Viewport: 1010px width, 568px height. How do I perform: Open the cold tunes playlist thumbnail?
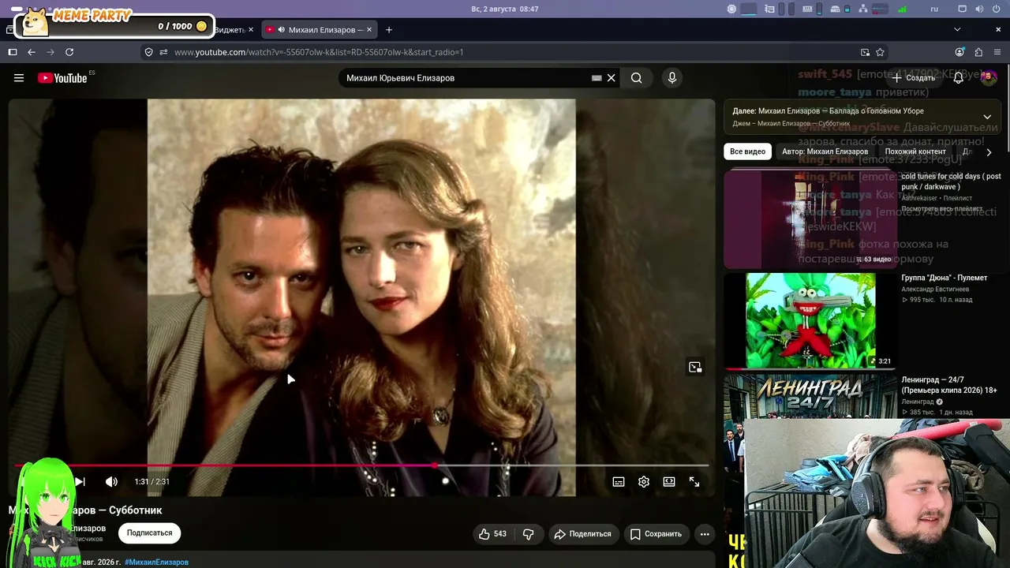click(x=810, y=219)
